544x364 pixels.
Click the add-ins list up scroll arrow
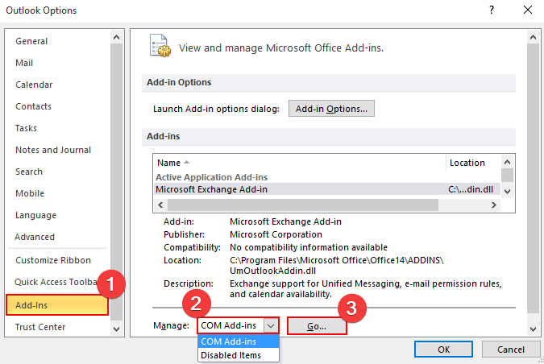click(x=507, y=162)
